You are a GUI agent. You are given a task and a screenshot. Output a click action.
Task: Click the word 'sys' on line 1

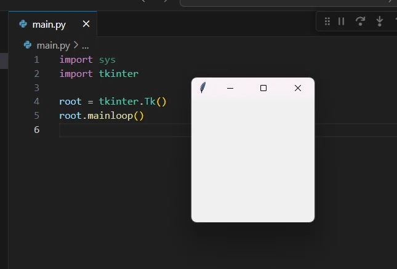(x=107, y=60)
